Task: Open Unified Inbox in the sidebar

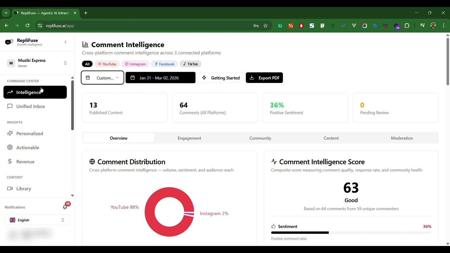Action: [x=35, y=106]
